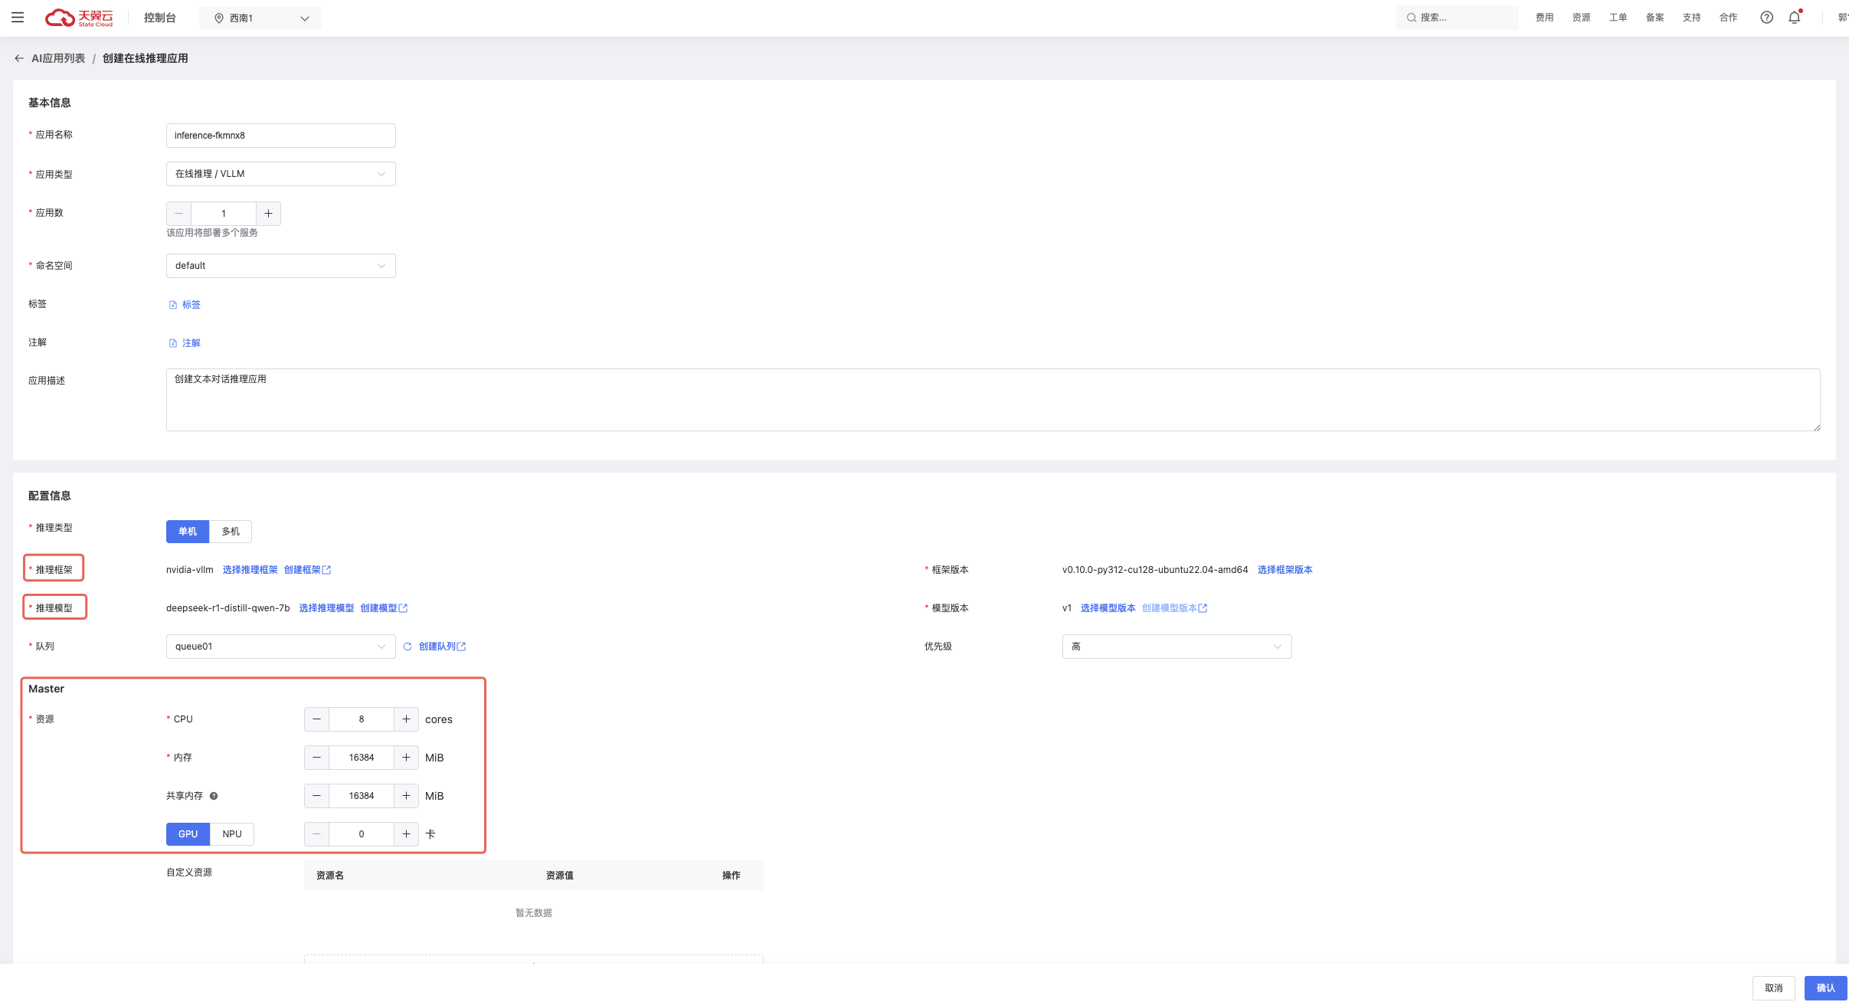Viewport: 1849px width, 1002px height.
Task: Select 多机 inference type
Action: [230, 532]
